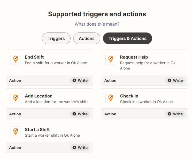Click the Ok Alone icon on Start a Shift card
Screen dimensions: 193x159
(x=16, y=132)
